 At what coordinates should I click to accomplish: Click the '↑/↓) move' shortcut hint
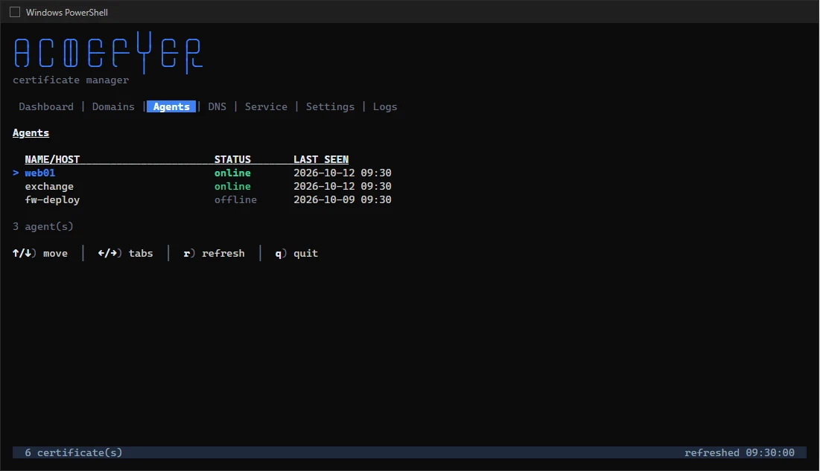pyautogui.click(x=40, y=254)
